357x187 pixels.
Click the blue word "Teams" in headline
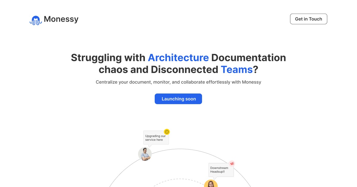237,69
